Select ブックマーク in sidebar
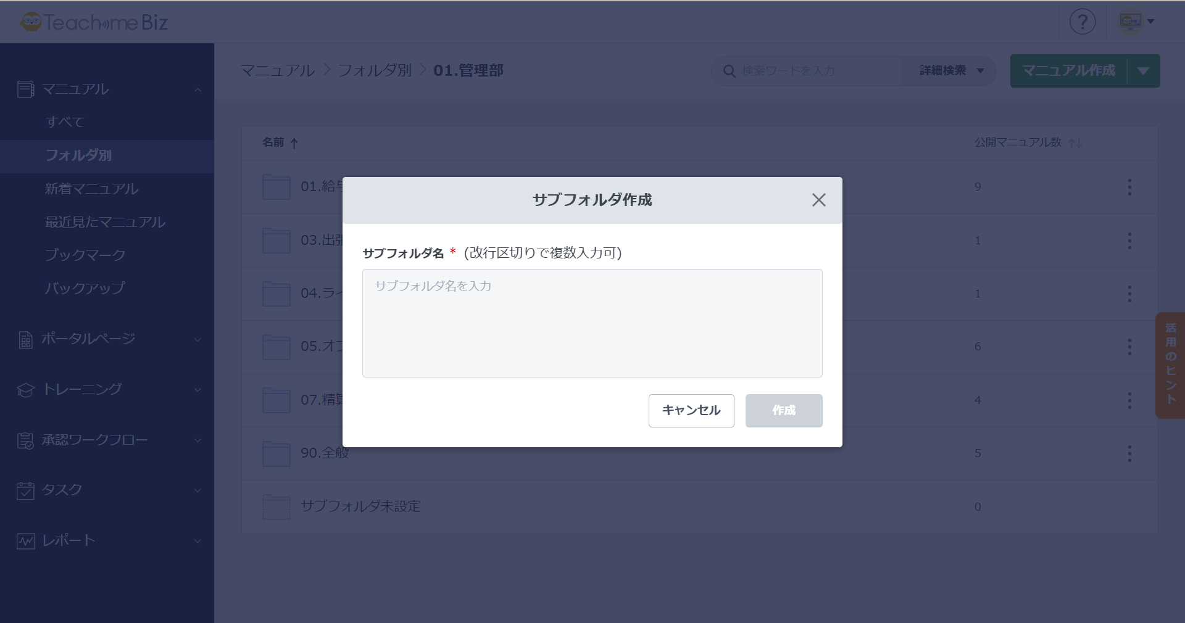 click(85, 255)
